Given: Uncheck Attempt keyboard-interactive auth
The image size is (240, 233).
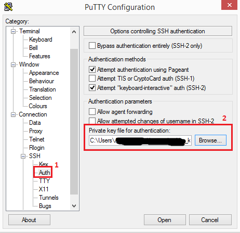Looking at the screenshot, I should (x=92, y=88).
